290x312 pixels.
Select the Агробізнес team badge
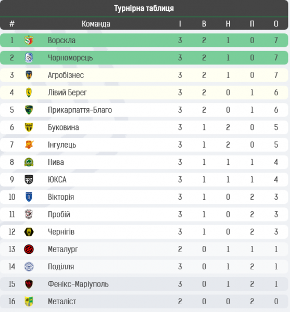pyautogui.click(x=29, y=75)
